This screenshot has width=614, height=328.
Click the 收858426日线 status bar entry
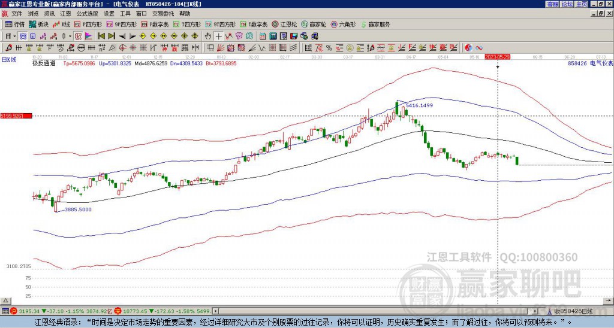click(x=573, y=312)
